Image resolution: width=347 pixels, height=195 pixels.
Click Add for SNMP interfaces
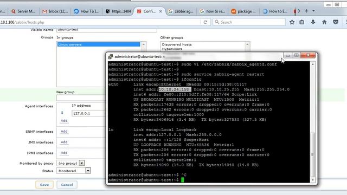click(64, 131)
